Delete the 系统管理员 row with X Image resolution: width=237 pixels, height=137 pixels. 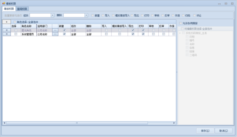(6, 34)
